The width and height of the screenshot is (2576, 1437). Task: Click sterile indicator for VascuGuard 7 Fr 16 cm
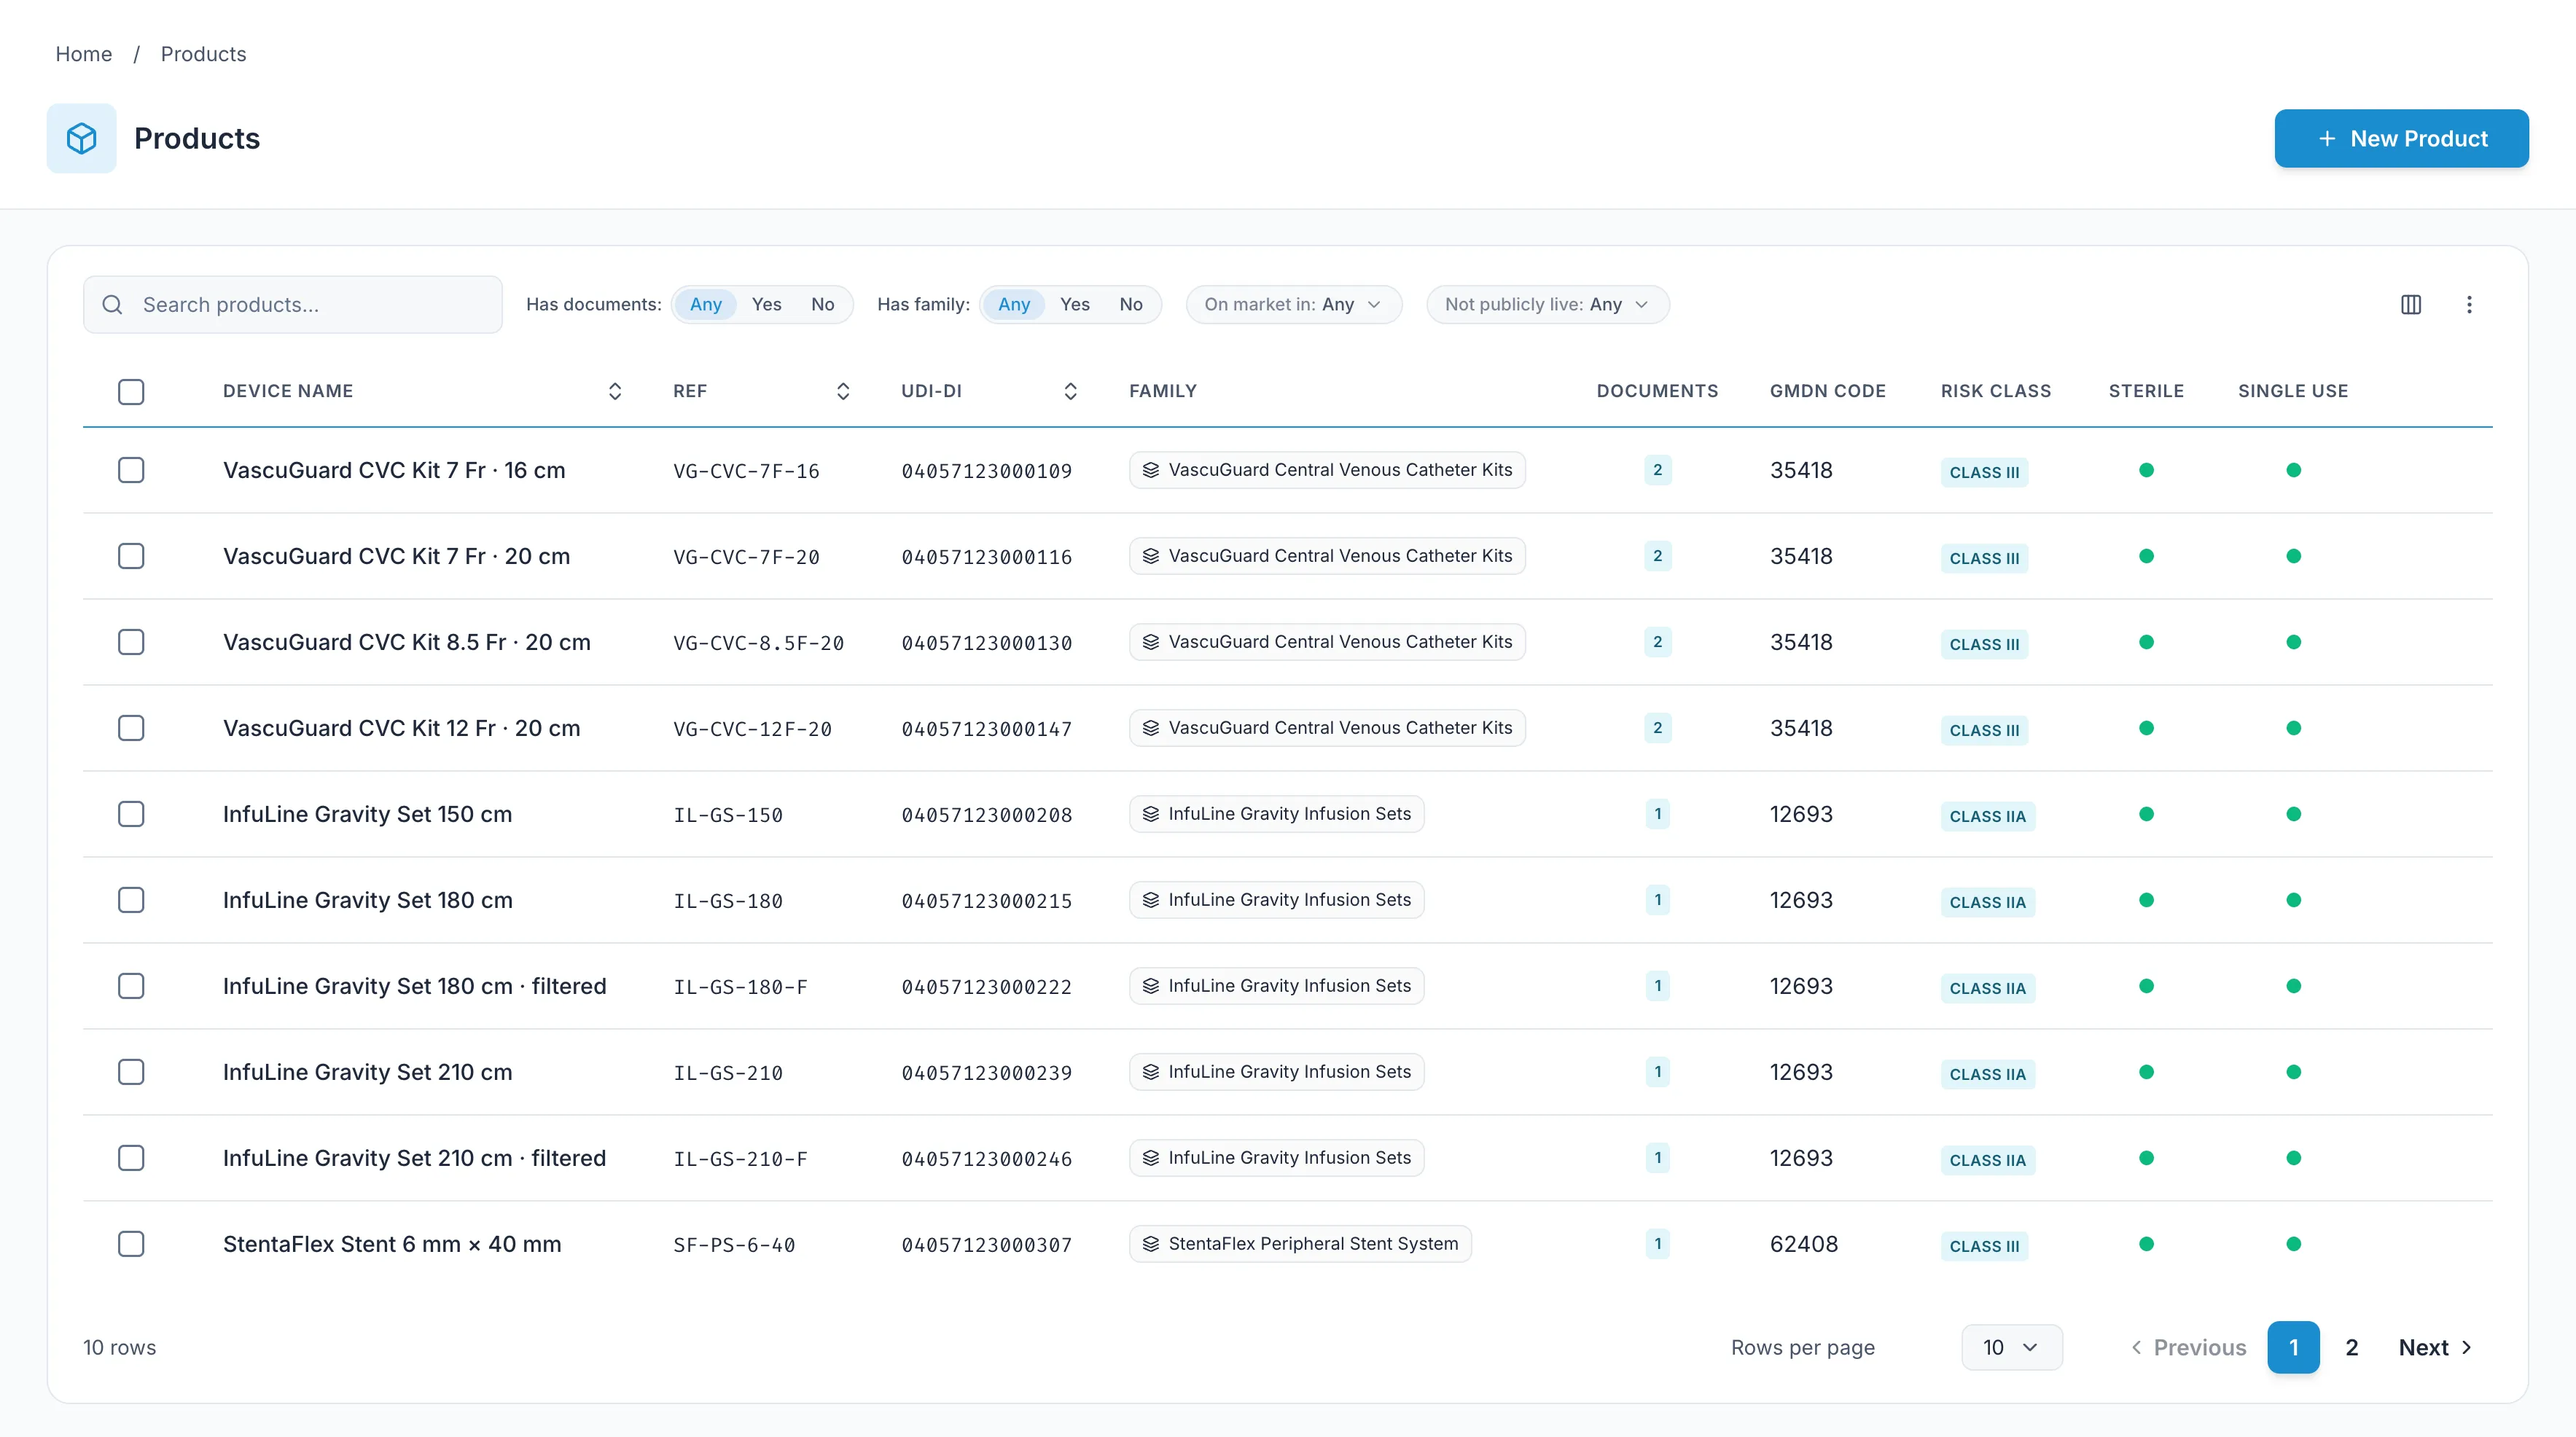point(2146,470)
